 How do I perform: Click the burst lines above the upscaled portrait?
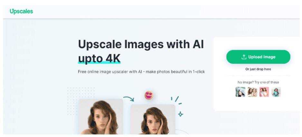coord(176,100)
